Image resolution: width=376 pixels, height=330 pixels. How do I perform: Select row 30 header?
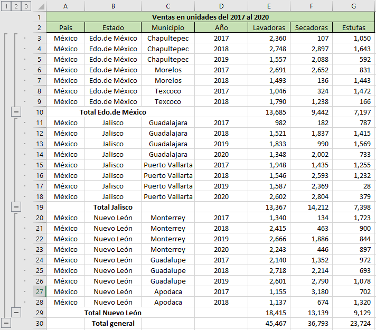(40, 323)
